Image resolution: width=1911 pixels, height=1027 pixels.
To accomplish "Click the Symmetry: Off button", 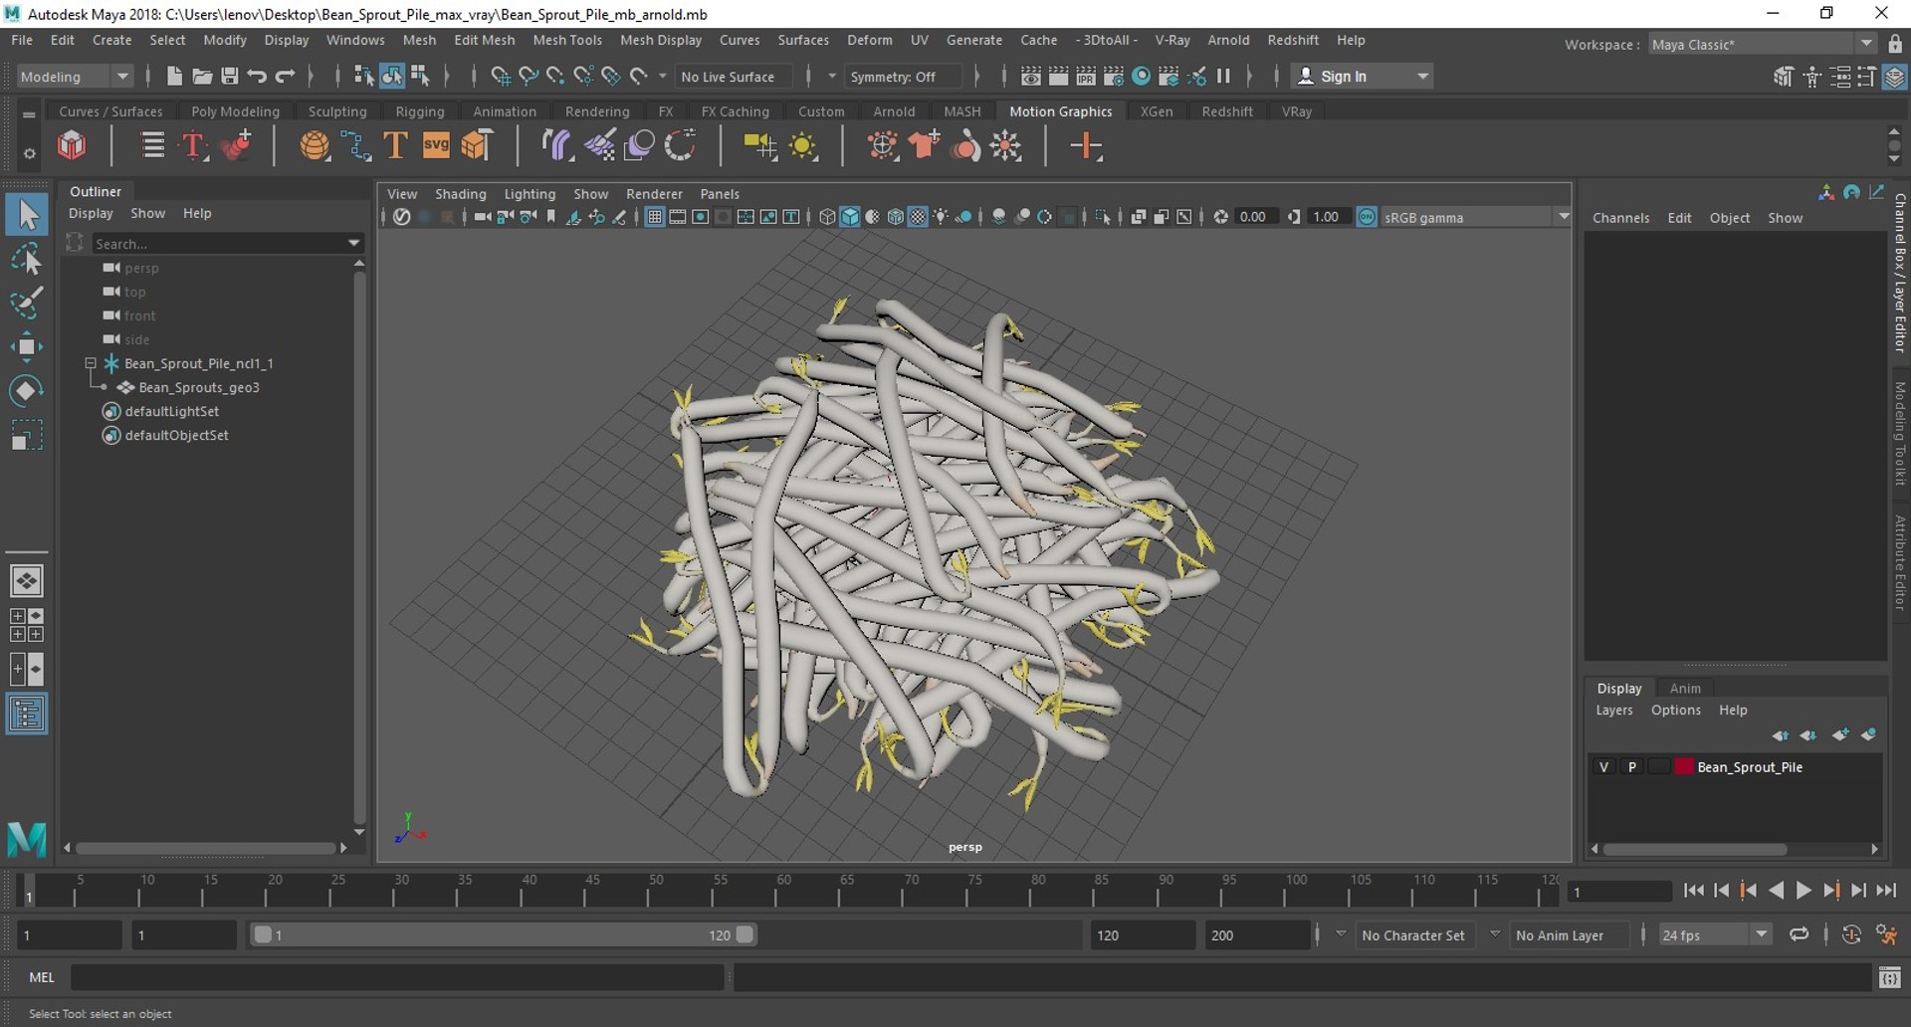I will 902,77.
